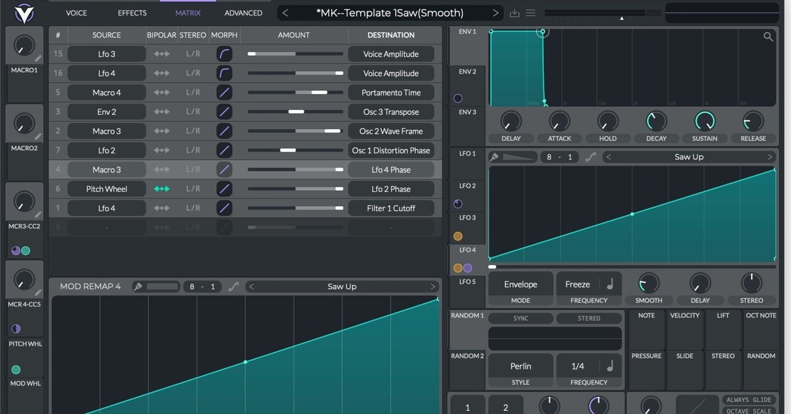Click the morph curve icon on the Lfo 3 row

coord(224,54)
